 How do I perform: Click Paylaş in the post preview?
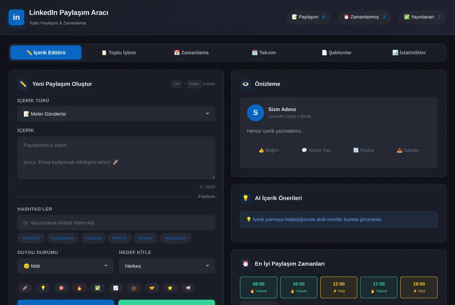[x=364, y=150]
